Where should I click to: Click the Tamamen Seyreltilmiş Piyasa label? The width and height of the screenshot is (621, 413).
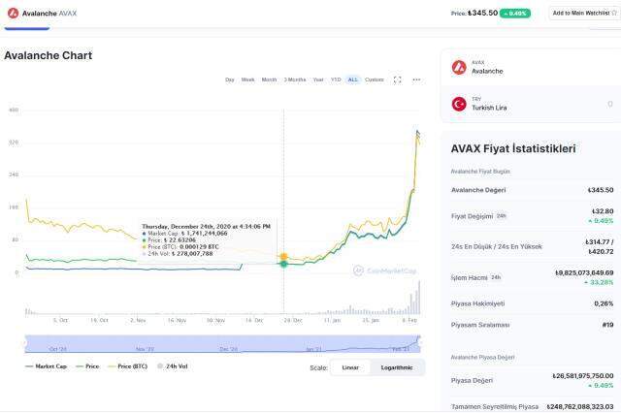pyautogui.click(x=495, y=406)
